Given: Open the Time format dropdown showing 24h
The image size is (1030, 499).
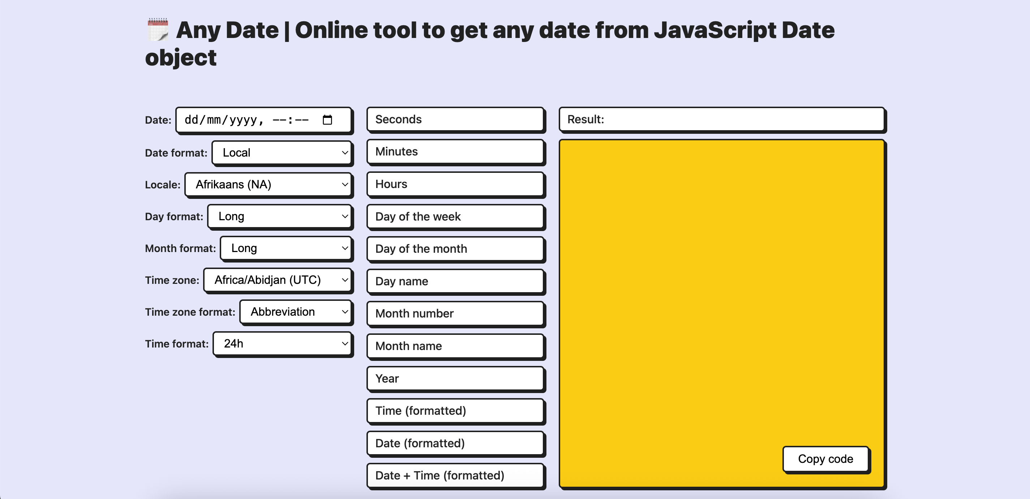Looking at the screenshot, I should click(x=283, y=344).
